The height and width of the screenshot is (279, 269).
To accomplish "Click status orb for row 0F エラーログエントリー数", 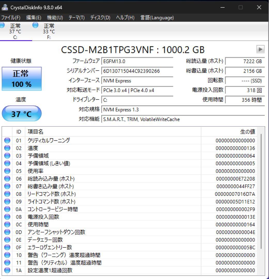I will pyautogui.click(x=7, y=247).
